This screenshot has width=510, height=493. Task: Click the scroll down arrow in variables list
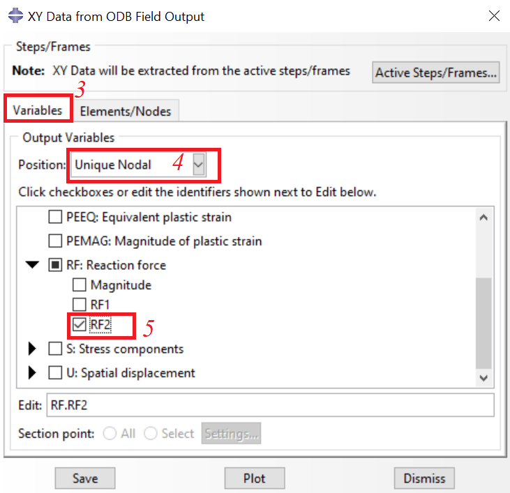pyautogui.click(x=483, y=378)
